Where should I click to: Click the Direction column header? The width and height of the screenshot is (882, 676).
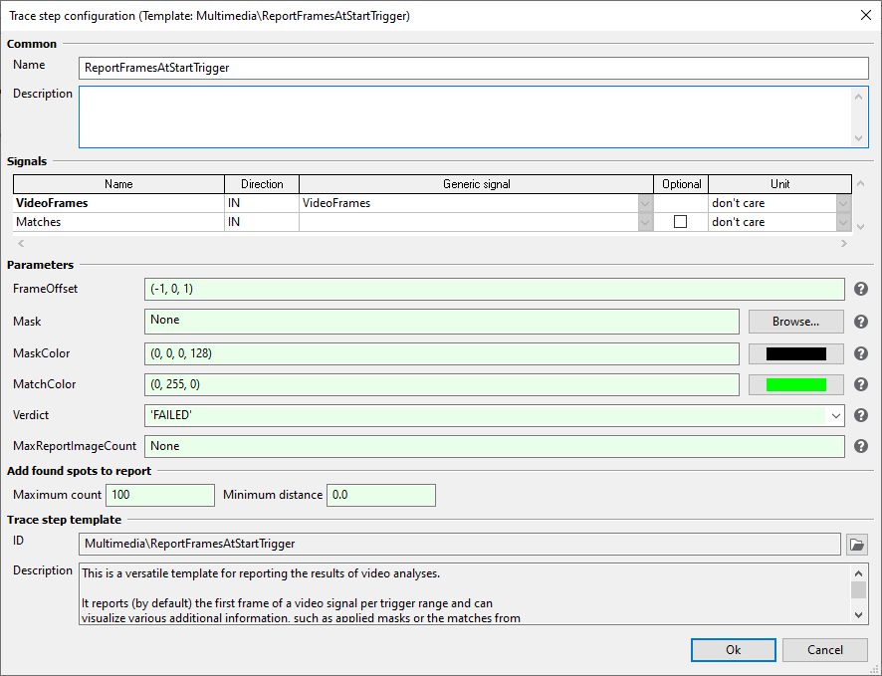click(x=262, y=184)
